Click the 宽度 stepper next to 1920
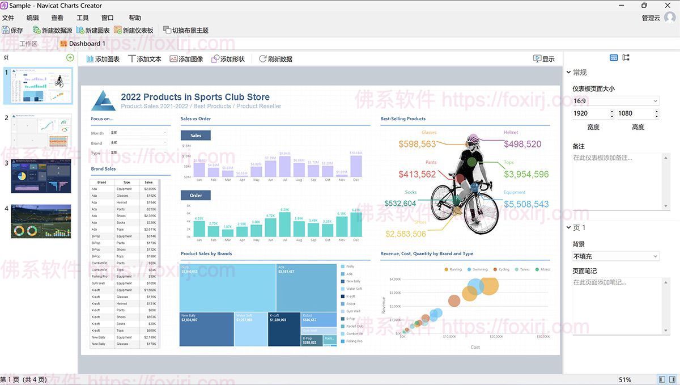 point(611,113)
